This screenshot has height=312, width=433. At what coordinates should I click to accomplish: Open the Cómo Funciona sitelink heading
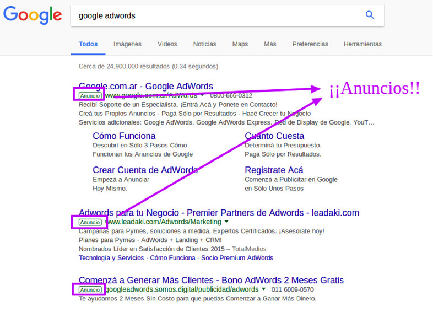(124, 136)
